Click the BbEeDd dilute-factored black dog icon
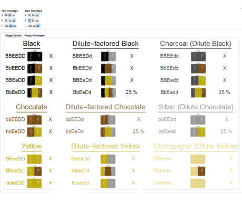Screen dimensions: 242x204 coord(108,92)
